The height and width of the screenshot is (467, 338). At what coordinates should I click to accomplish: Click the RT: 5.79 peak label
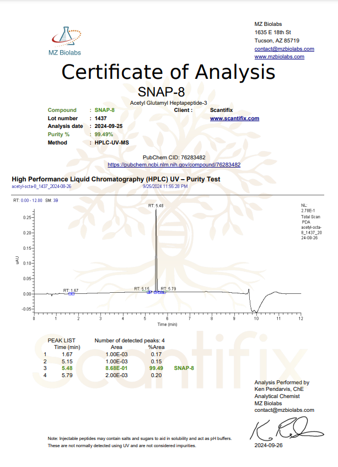click(168, 288)
